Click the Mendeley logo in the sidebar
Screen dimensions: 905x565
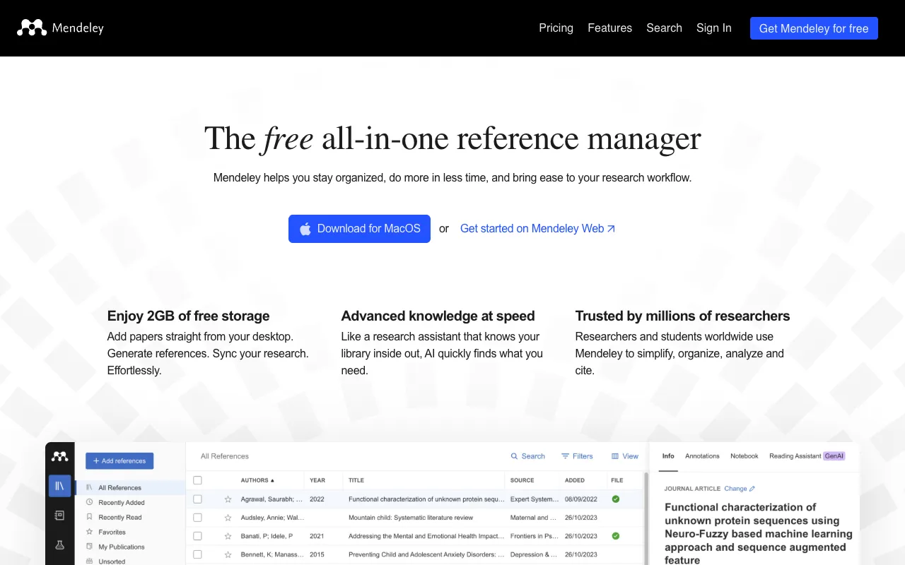[59, 456]
